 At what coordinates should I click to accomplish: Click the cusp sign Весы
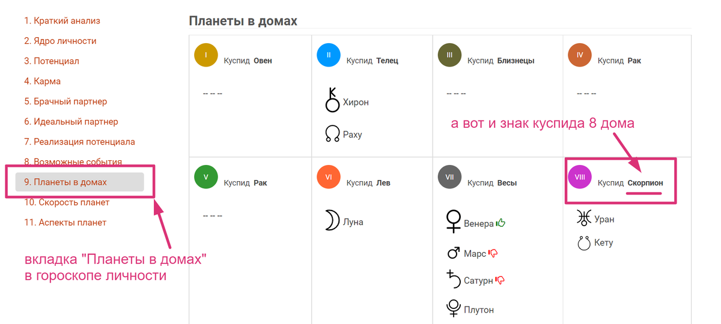pos(507,183)
